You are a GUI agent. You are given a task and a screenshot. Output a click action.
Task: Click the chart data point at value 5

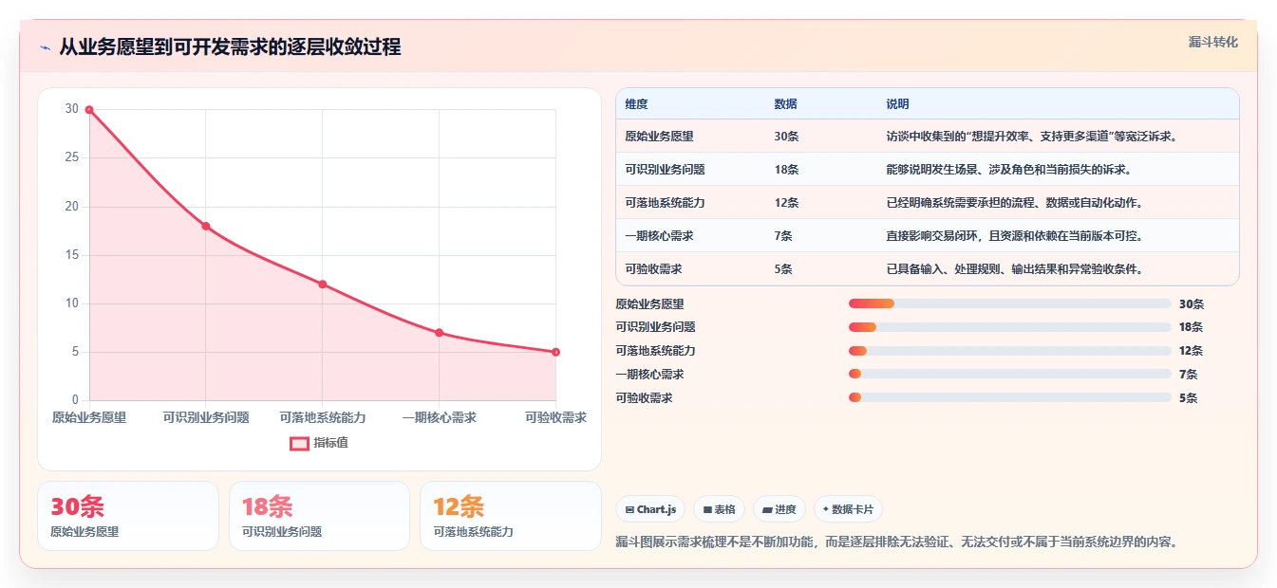[555, 352]
